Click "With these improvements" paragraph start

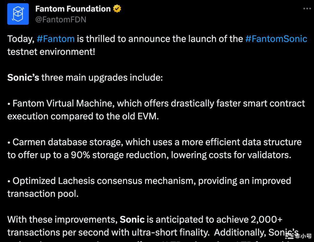(62, 219)
